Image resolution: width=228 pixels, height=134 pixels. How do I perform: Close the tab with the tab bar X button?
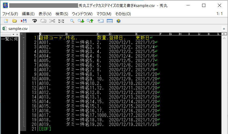coord(224,29)
